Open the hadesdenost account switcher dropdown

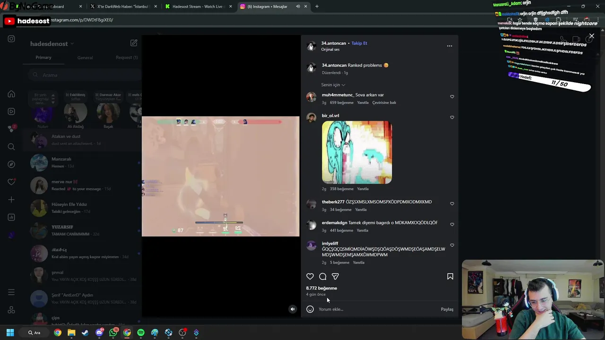pyautogui.click(x=52, y=44)
